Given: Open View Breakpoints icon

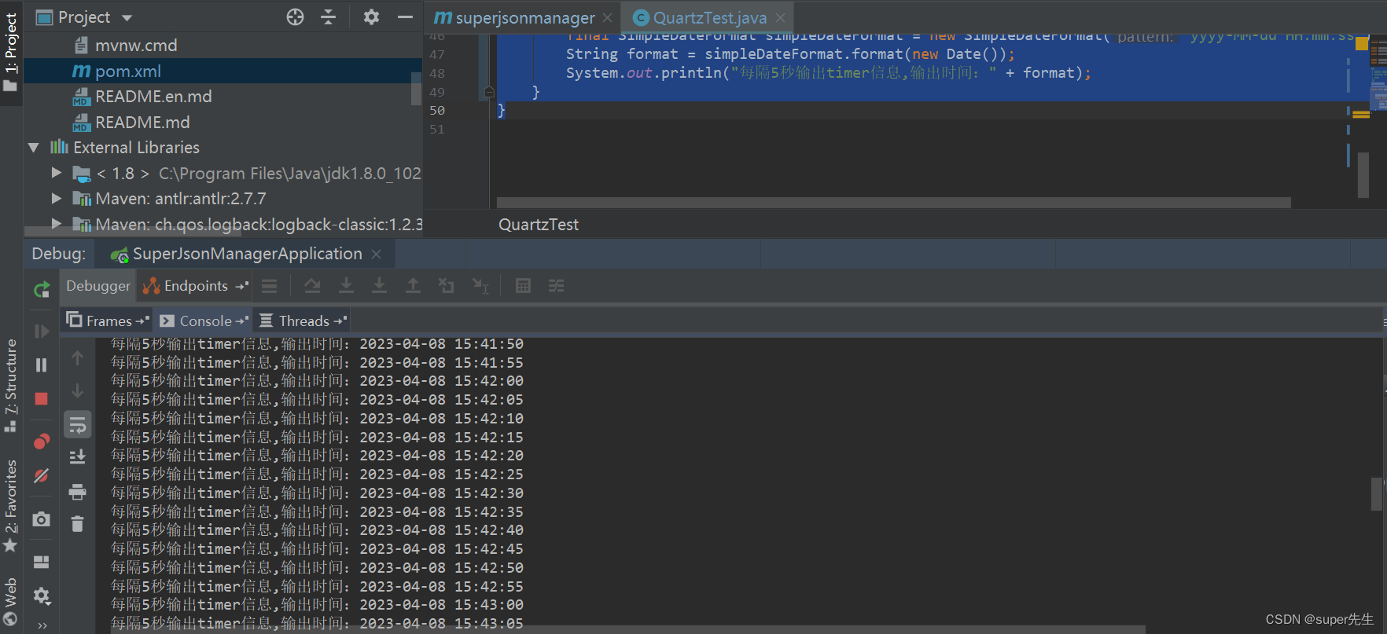Looking at the screenshot, I should (x=42, y=442).
